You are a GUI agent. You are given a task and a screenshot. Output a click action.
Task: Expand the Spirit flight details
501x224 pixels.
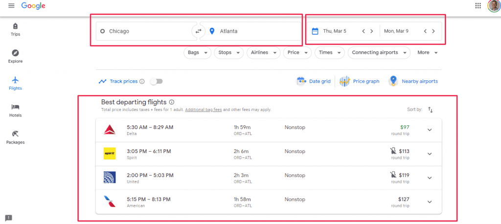coord(430,154)
